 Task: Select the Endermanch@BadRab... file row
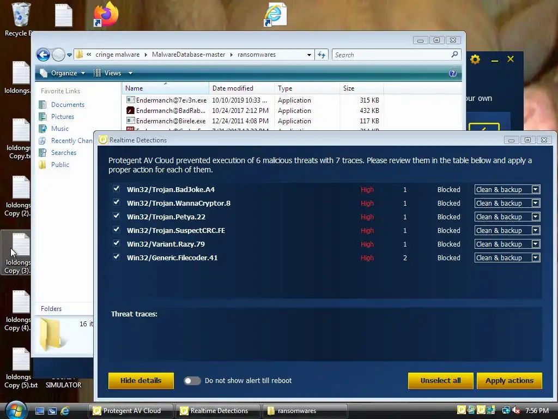click(253, 111)
